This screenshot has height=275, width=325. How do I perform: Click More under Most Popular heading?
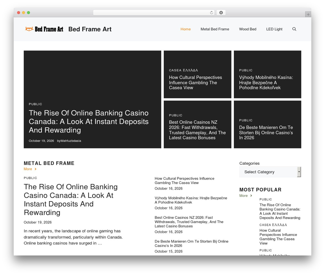tap(246, 196)
